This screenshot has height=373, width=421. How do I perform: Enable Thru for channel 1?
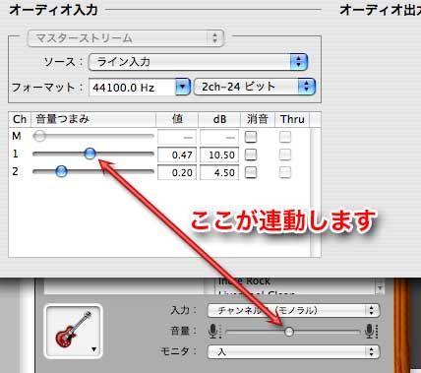coord(285,155)
